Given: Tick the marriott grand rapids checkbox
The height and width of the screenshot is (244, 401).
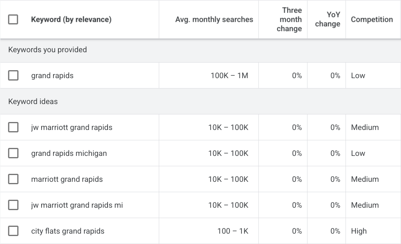Looking at the screenshot, I should (x=13, y=179).
